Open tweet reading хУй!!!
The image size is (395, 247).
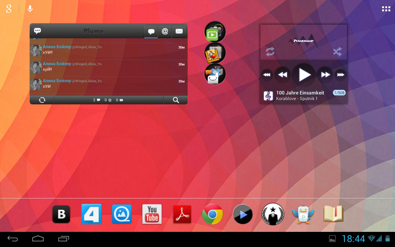tap(109, 52)
